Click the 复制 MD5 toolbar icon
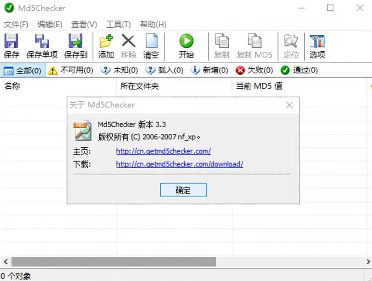The image size is (372, 281). pyautogui.click(x=254, y=41)
